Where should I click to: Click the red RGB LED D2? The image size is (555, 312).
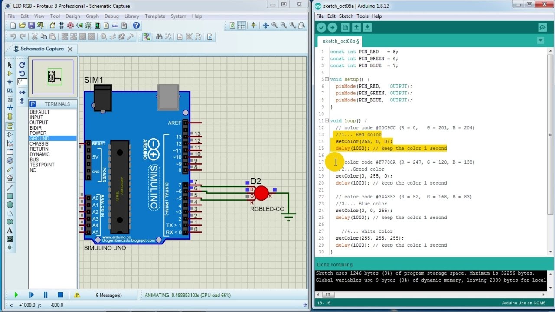tap(261, 193)
